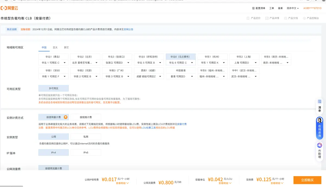Select region 华北2（北京）
The height and width of the screenshot is (187, 326).
coord(85,57)
